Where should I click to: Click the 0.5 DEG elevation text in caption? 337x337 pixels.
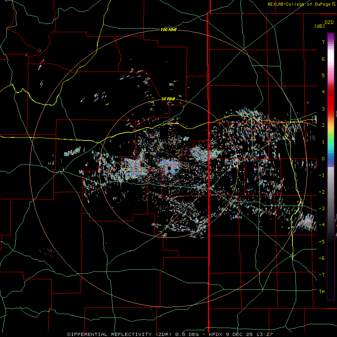point(187,334)
